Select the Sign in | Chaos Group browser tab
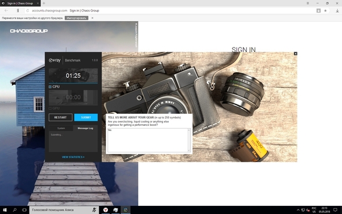Viewport: 342px width, 214px height. [x=20, y=3]
